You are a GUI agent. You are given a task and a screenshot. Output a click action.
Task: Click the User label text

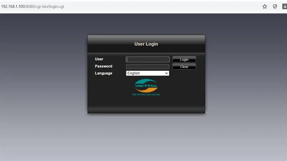click(x=99, y=59)
